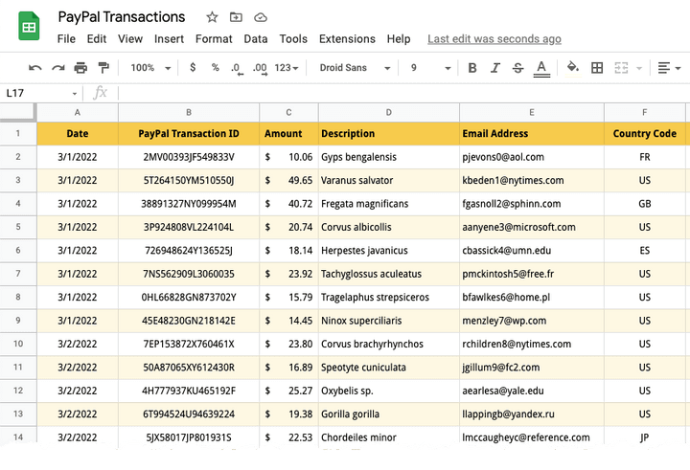Select column C header
Screen dimensions: 690x470
[x=288, y=113]
